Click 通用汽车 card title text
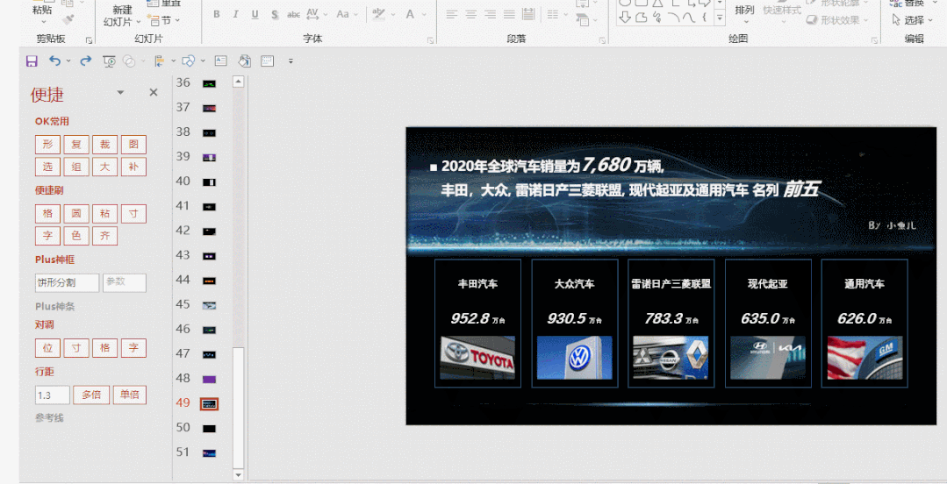947x484 pixels. [864, 283]
